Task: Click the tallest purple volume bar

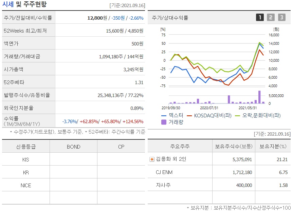Action: click(259, 97)
